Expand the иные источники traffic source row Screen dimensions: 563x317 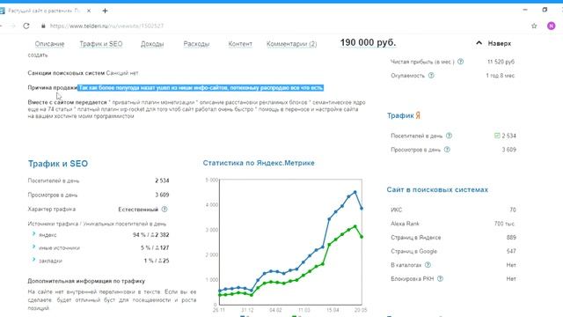(33, 247)
